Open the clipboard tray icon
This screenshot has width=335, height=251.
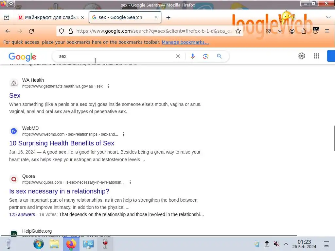tap(267, 244)
